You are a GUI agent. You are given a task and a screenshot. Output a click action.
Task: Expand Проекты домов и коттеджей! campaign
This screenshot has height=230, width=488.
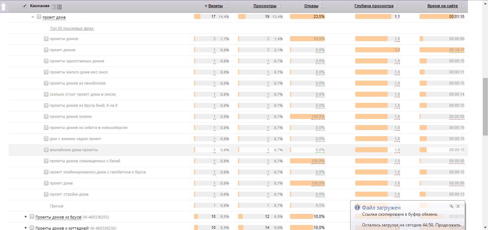click(25, 228)
